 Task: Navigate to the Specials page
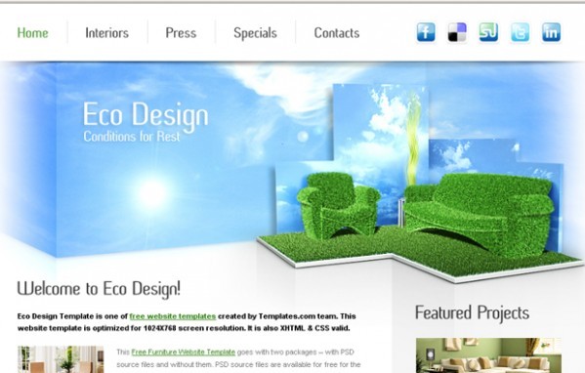click(x=255, y=33)
